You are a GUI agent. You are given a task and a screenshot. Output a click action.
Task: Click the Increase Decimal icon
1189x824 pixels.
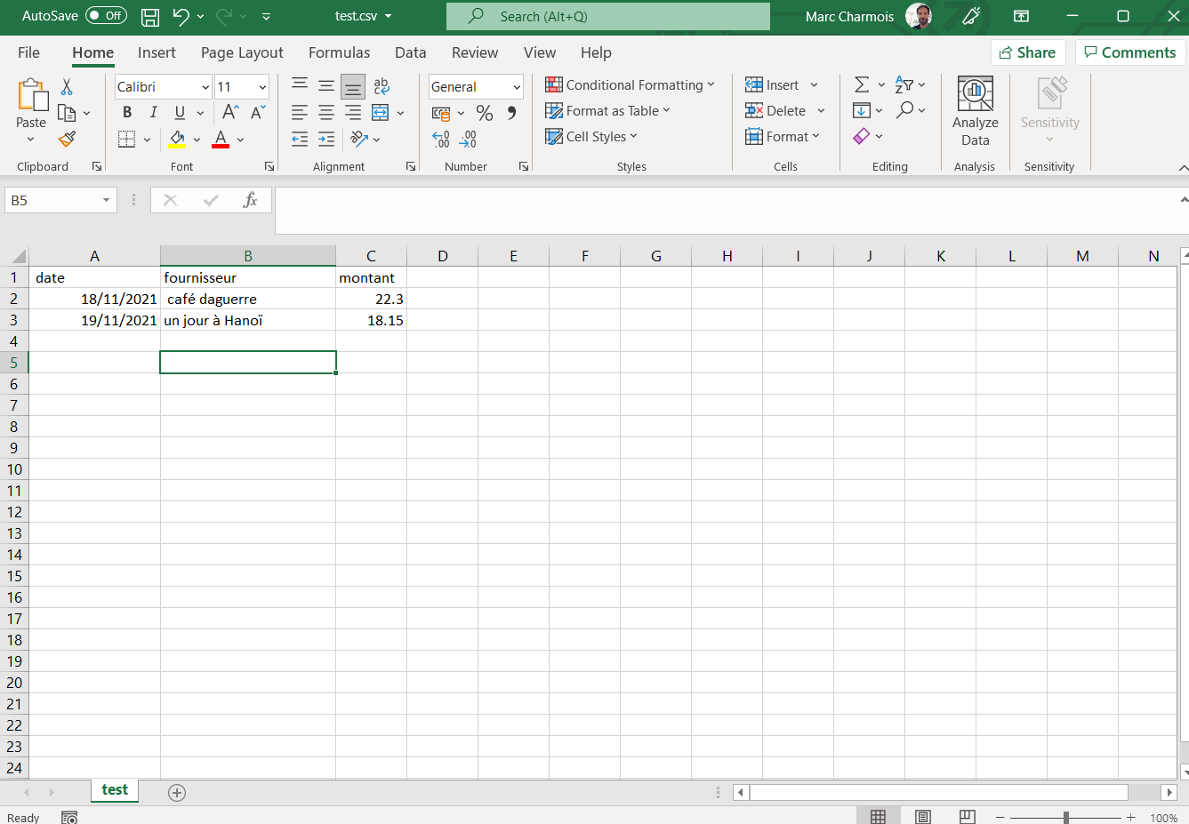pyautogui.click(x=441, y=139)
